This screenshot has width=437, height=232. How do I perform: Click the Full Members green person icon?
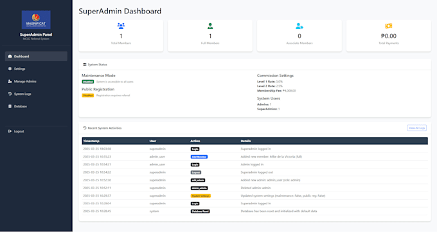(210, 26)
